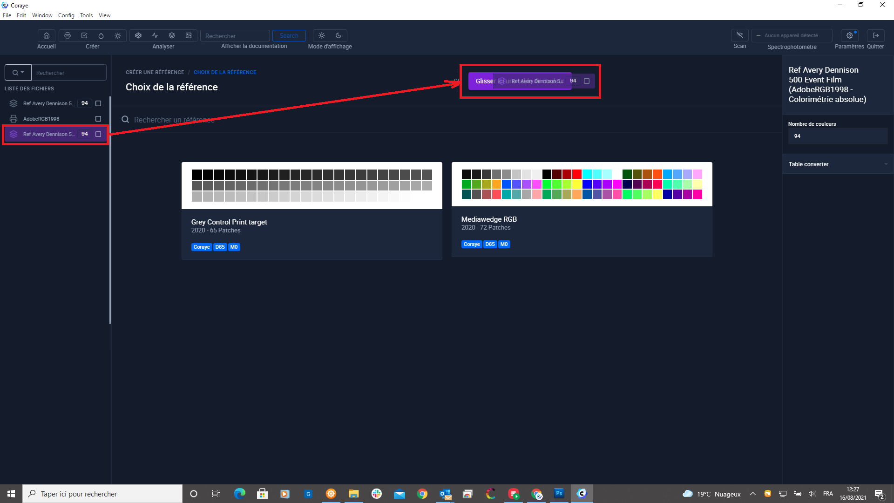Tick checkbox of first Ref Avery Dennison file
The image size is (894, 503).
tap(98, 103)
